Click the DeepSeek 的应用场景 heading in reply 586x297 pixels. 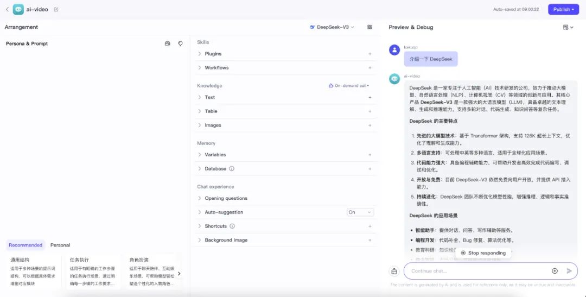pos(433,216)
